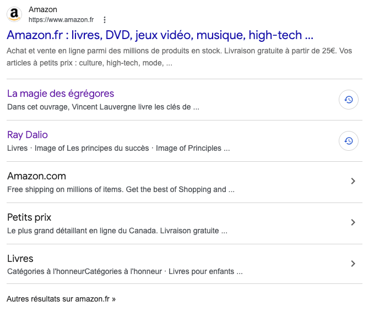Click history icon beside Ray Dalio
This screenshot has width=374, height=312.
tap(349, 141)
